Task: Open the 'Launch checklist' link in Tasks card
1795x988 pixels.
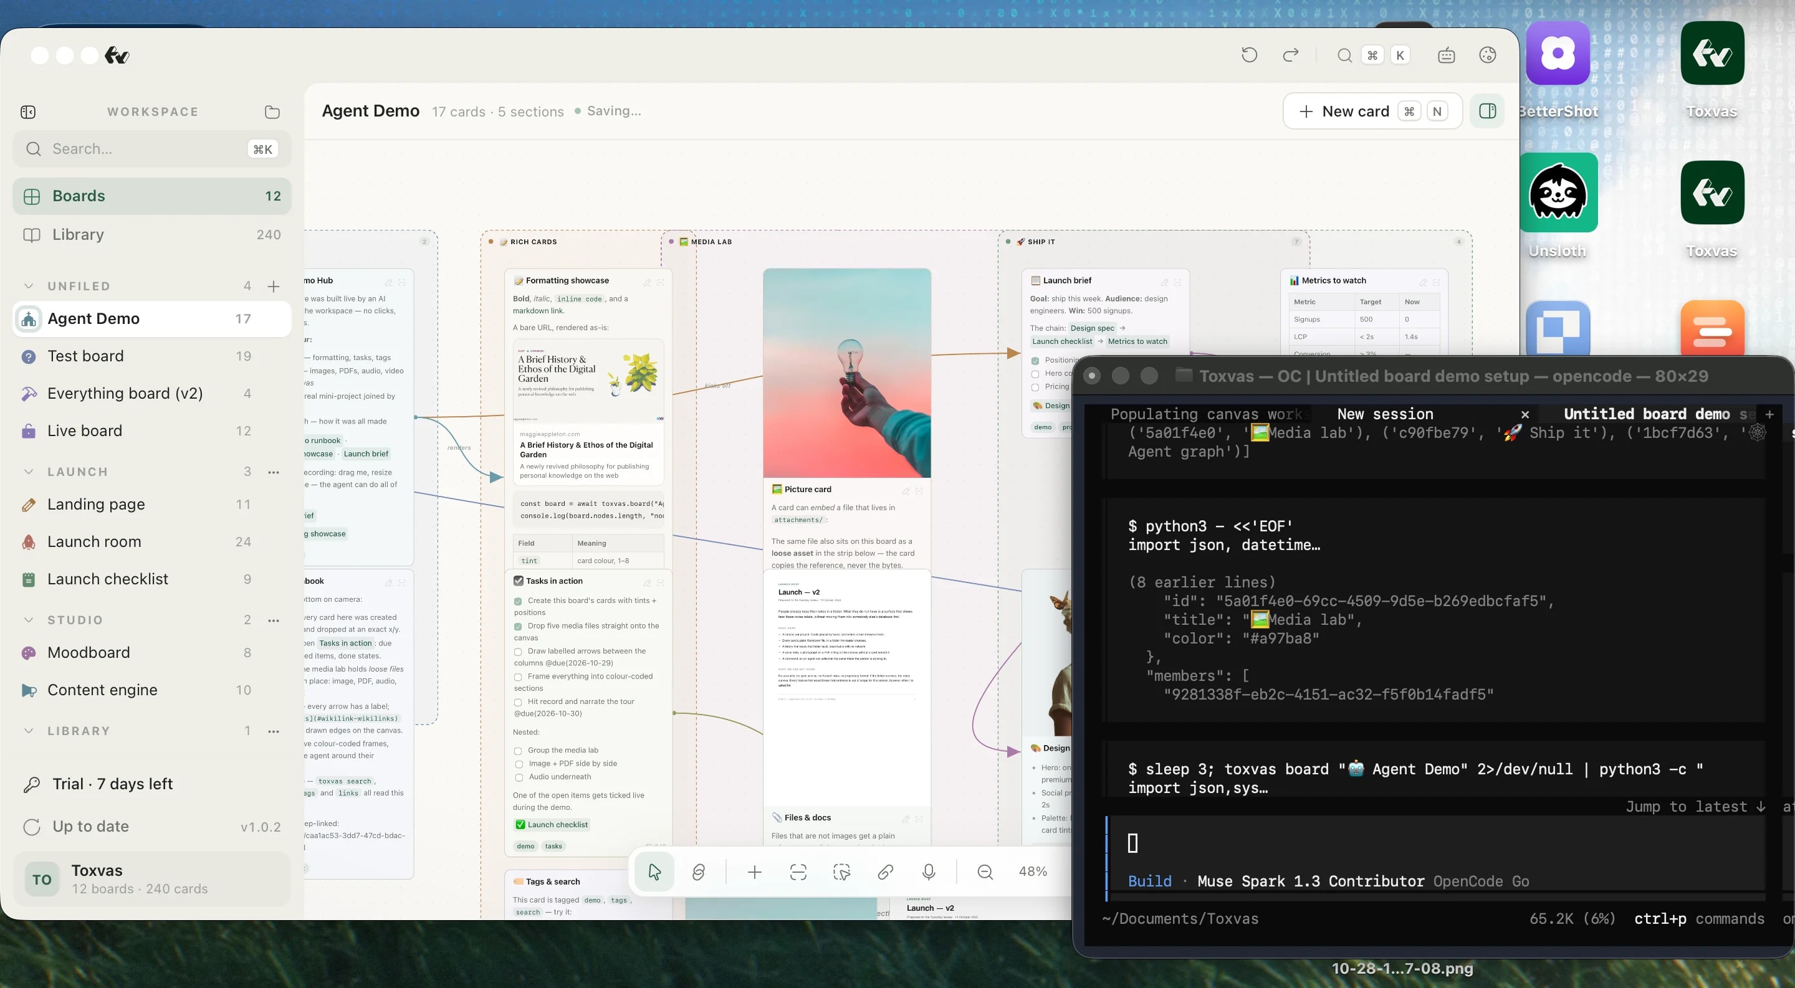Action: point(551,824)
